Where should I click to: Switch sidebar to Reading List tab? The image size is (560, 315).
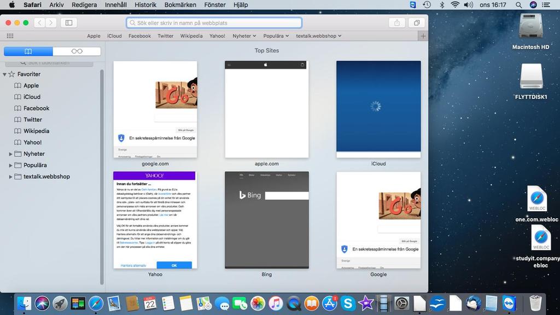(77, 51)
